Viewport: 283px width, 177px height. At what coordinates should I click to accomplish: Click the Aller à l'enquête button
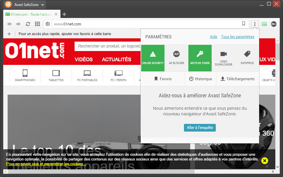pyautogui.click(x=200, y=128)
